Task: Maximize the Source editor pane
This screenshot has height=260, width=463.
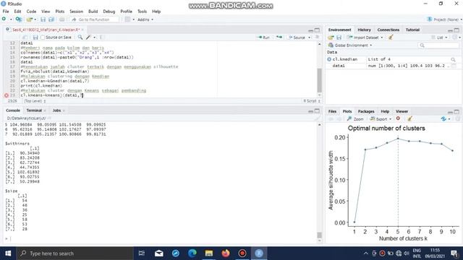Action: [x=317, y=30]
